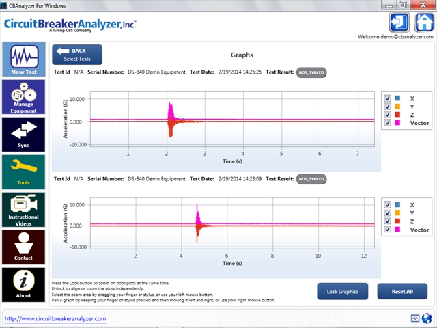Toggle X checkbox in bottom graph legend
Screen dimensions: 437x328
(387, 205)
